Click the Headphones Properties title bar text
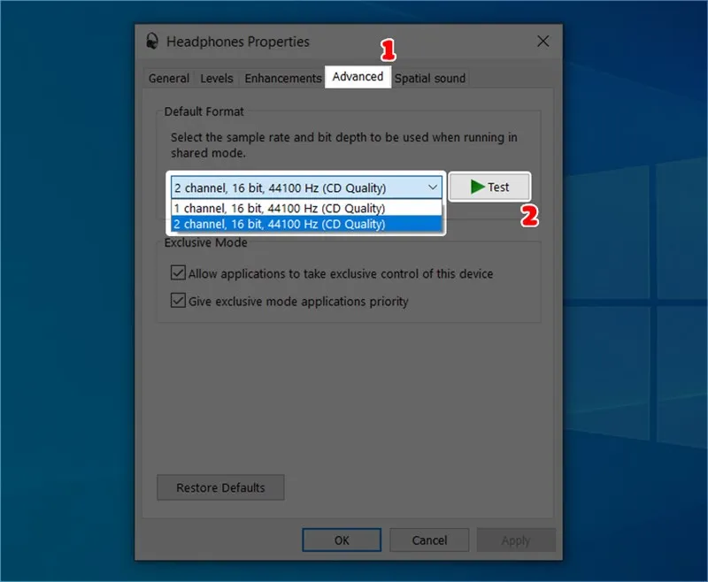708x582 pixels. tap(238, 42)
